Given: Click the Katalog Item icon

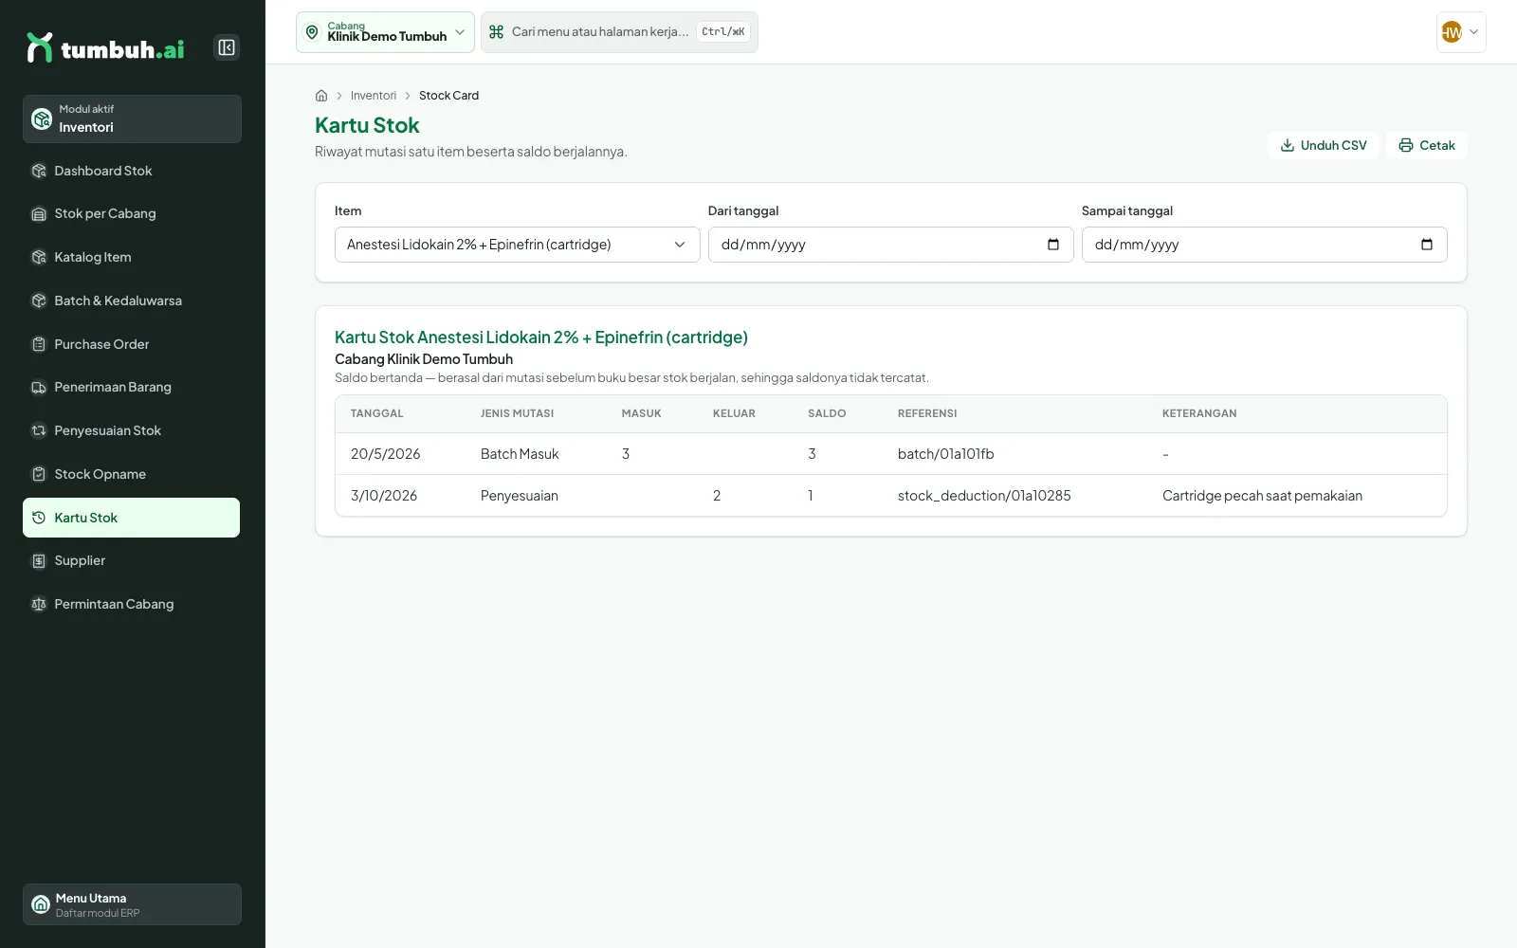Looking at the screenshot, I should pos(39,257).
